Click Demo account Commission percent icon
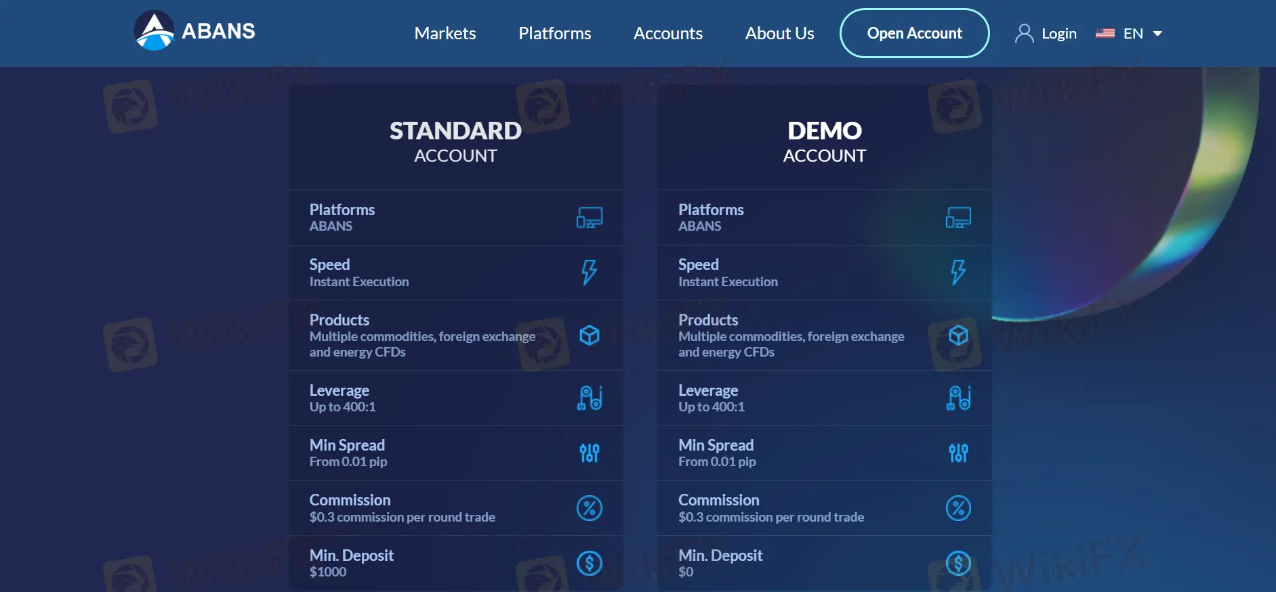This screenshot has width=1276, height=592. click(x=958, y=508)
